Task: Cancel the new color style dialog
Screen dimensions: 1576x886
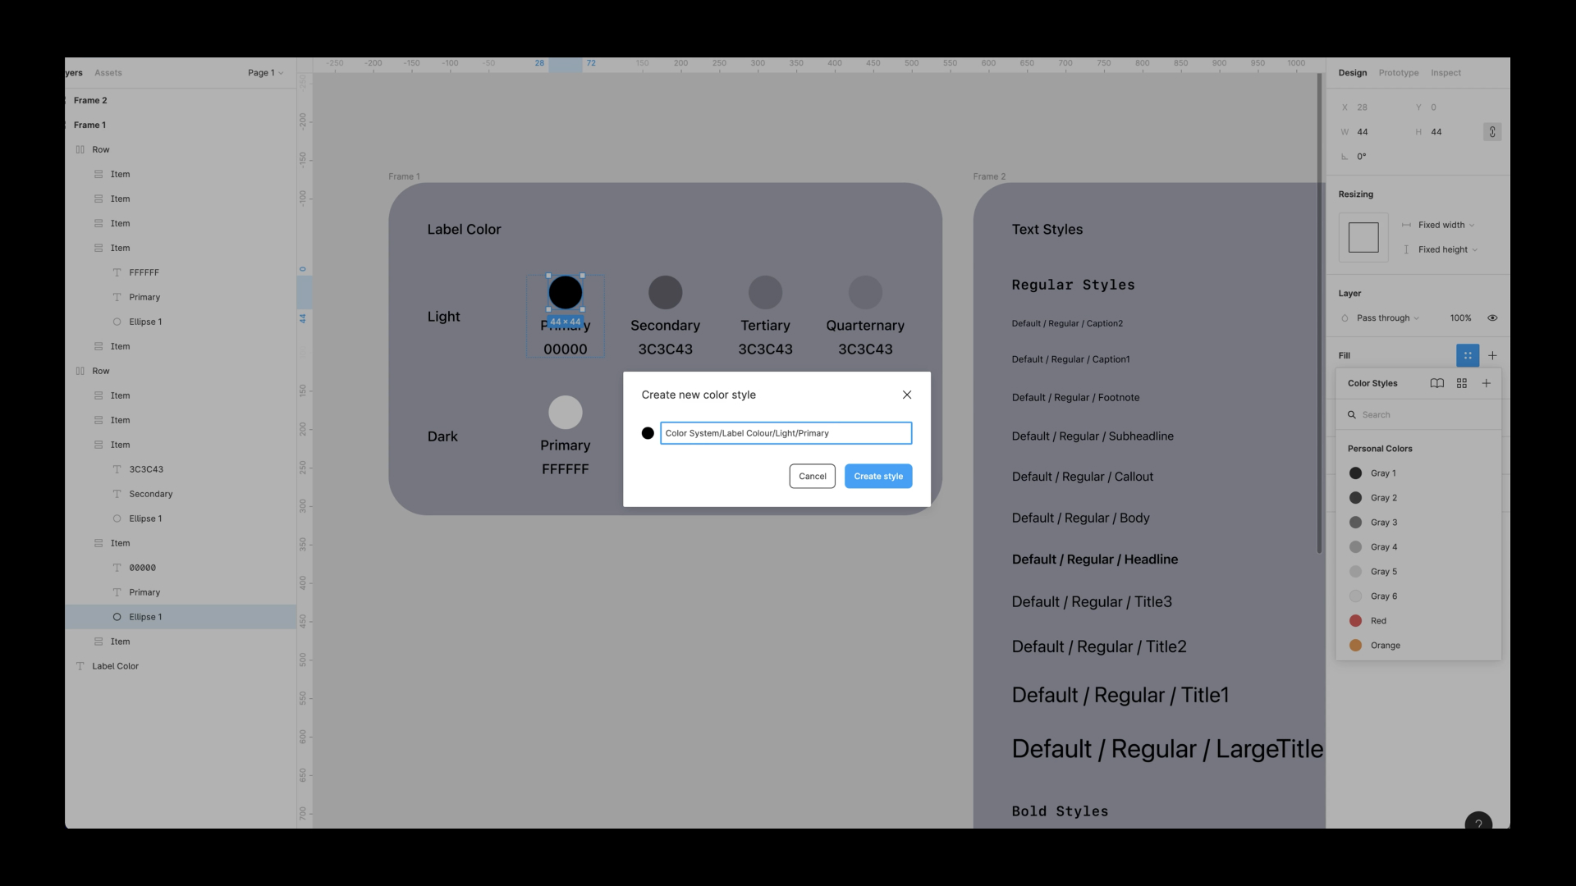Action: (x=811, y=476)
